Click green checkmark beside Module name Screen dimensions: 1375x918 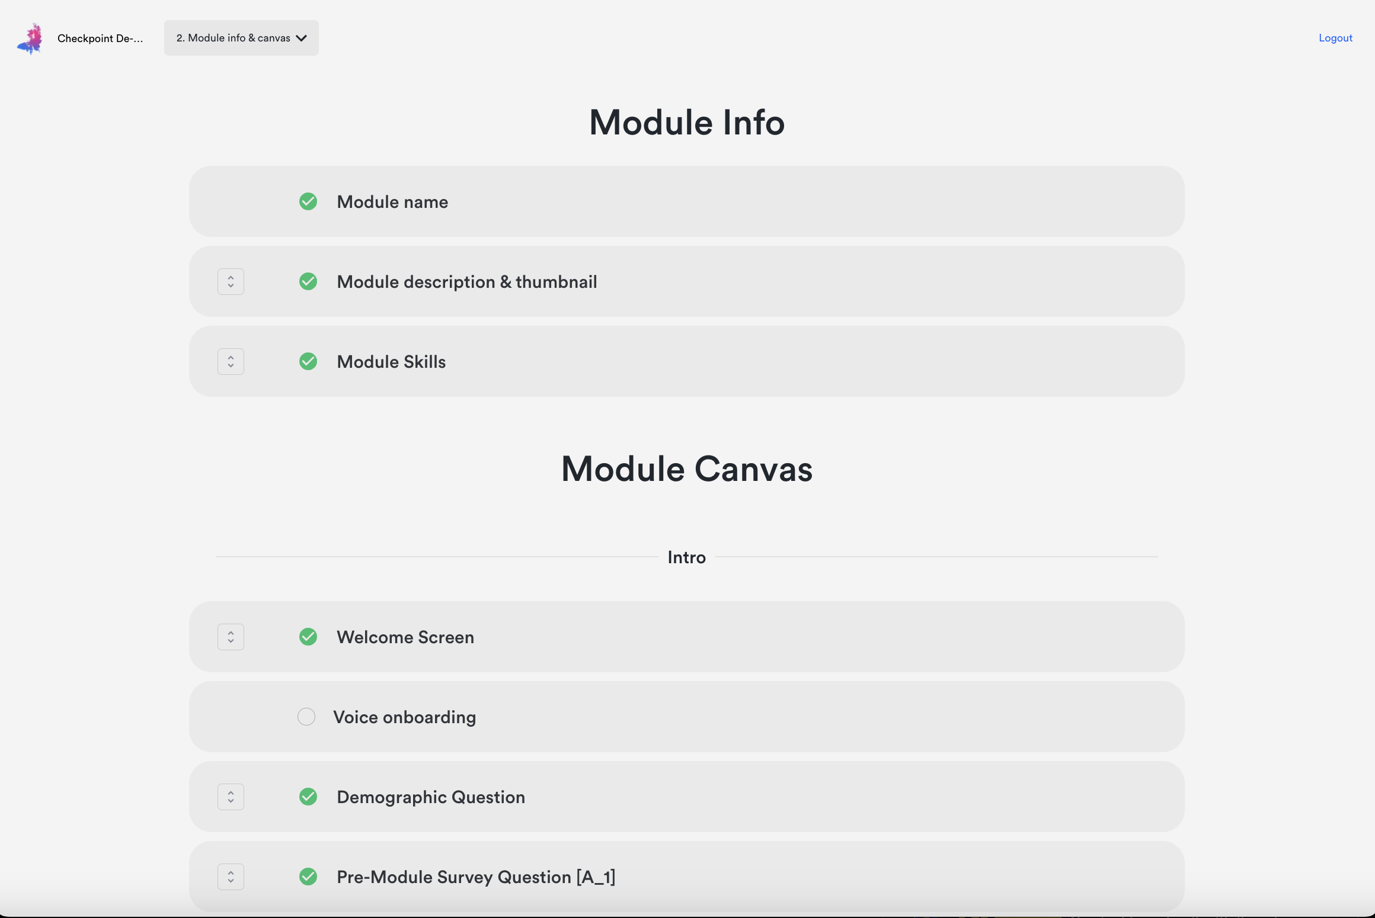pyautogui.click(x=308, y=201)
